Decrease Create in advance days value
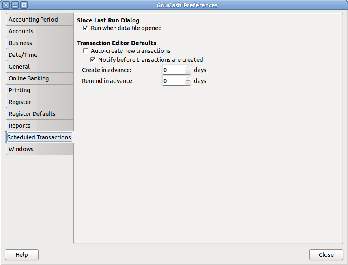Image resolution: width=348 pixels, height=265 pixels. [188, 72]
